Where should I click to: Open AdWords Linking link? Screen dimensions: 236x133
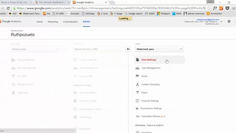88,93
